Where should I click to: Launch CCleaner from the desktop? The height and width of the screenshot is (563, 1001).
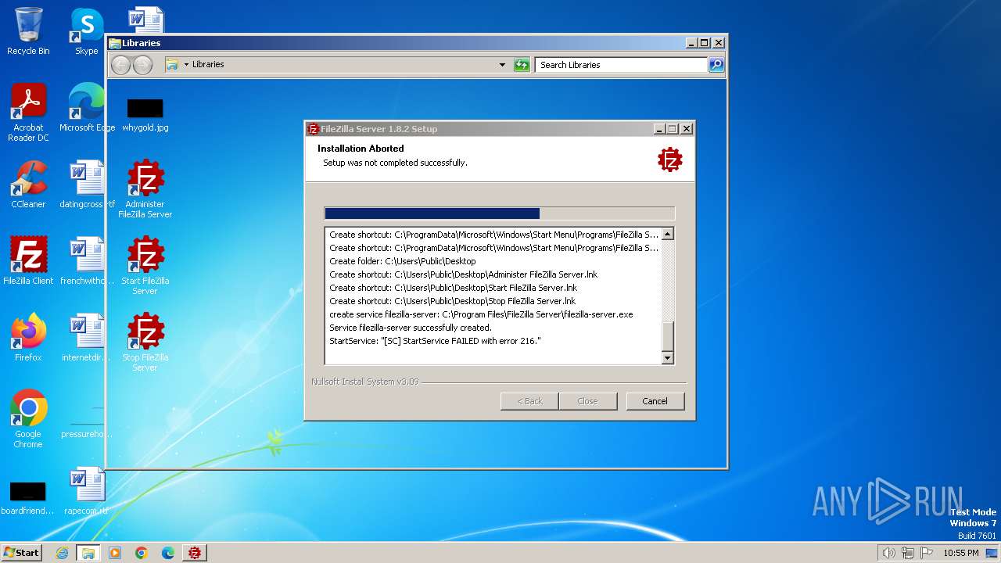click(28, 185)
